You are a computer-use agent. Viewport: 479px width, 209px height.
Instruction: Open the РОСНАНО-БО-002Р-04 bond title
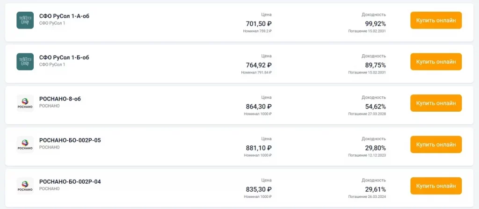tap(70, 181)
